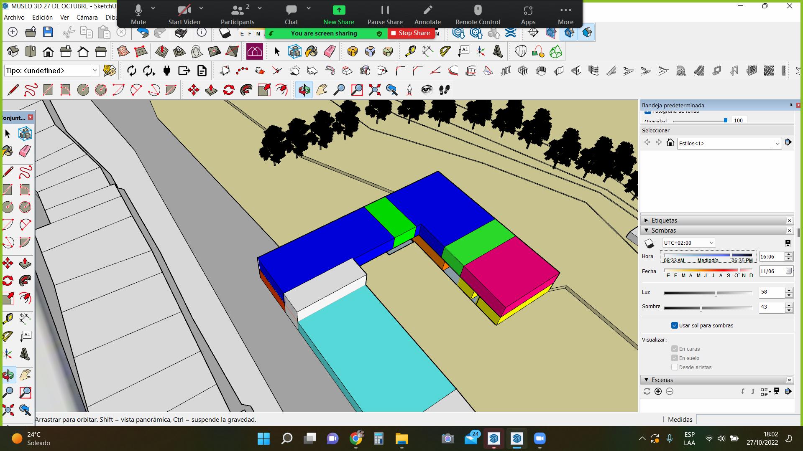Toggle the show shadows button
This screenshot has height=451, width=803.
pos(649,243)
